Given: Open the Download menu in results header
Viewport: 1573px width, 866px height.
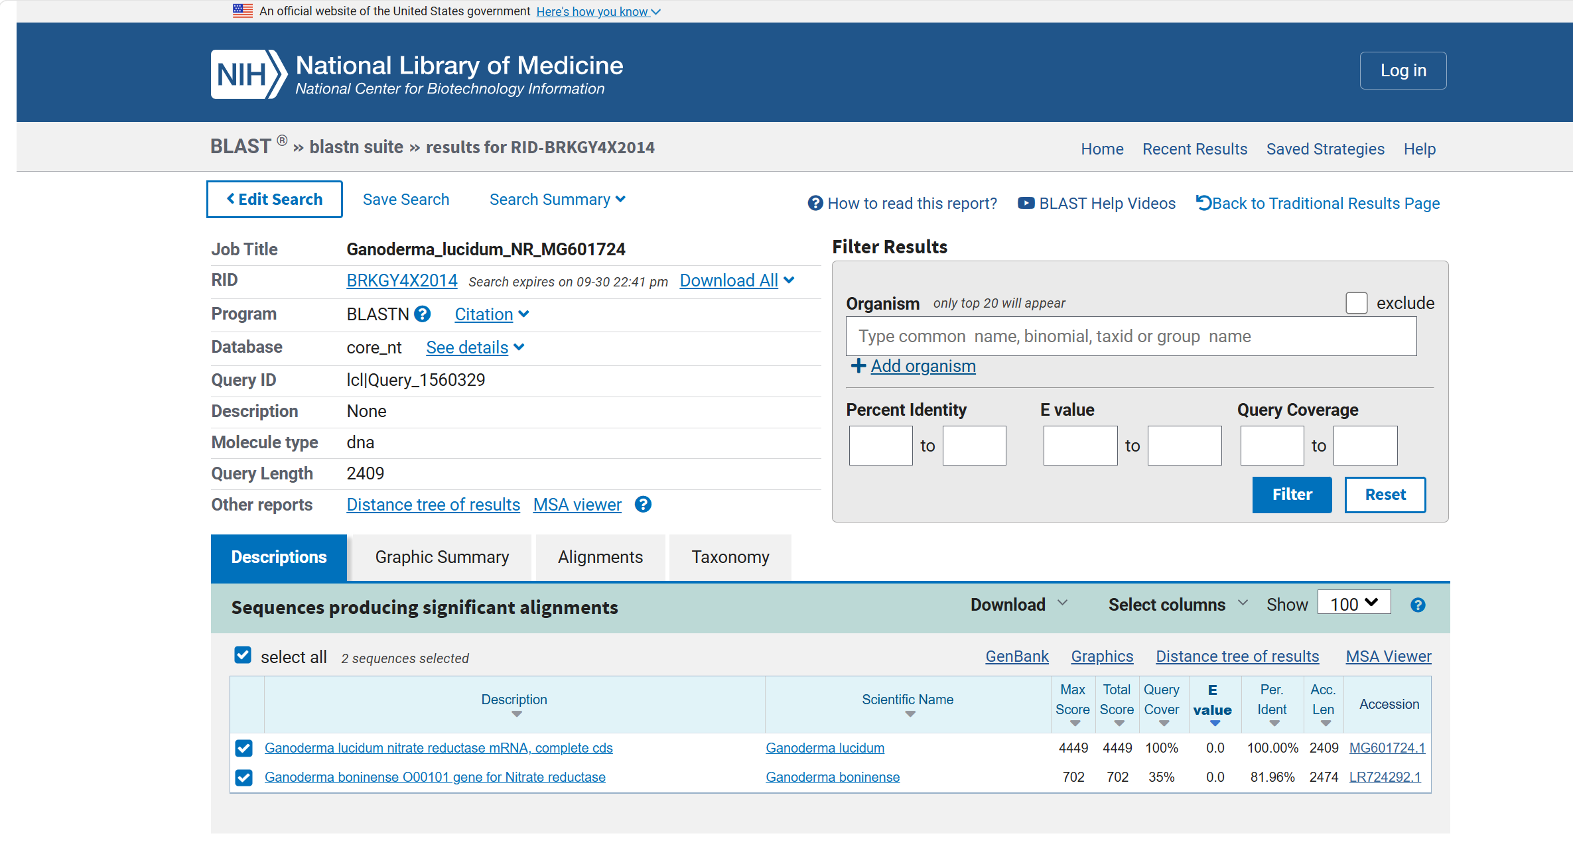Looking at the screenshot, I should pos(1019,605).
